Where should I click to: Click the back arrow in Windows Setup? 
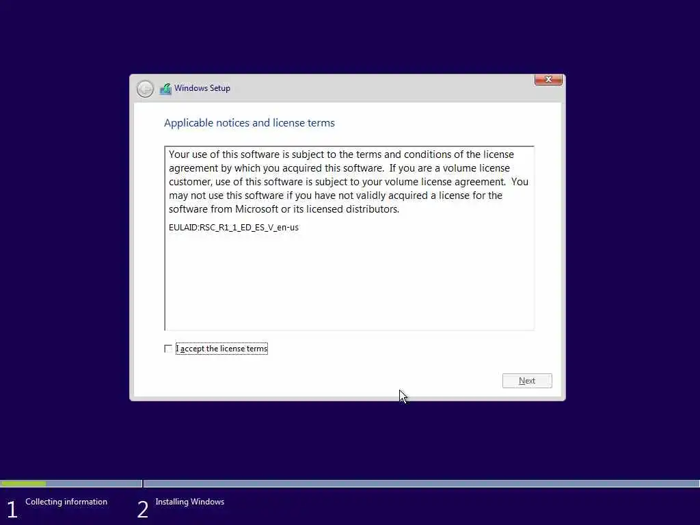click(145, 88)
